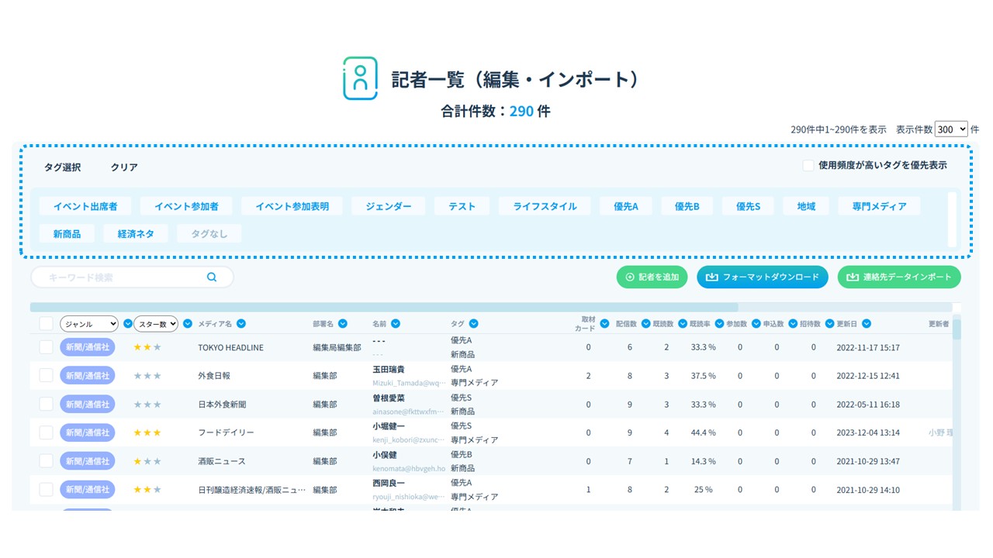Select the TOKYO HEADLINE row checkbox
Image resolution: width=993 pixels, height=558 pixels.
47,347
